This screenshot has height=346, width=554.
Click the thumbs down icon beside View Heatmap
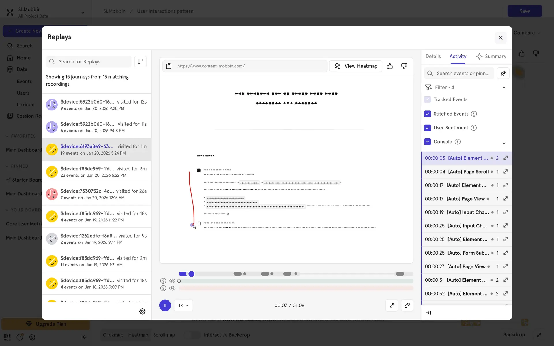[404, 66]
